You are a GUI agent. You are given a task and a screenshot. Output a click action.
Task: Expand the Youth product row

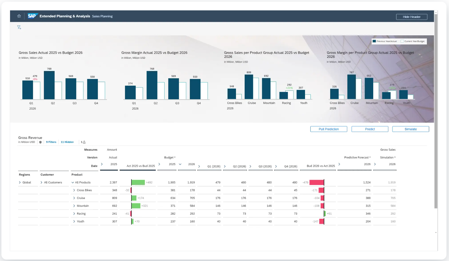point(74,221)
